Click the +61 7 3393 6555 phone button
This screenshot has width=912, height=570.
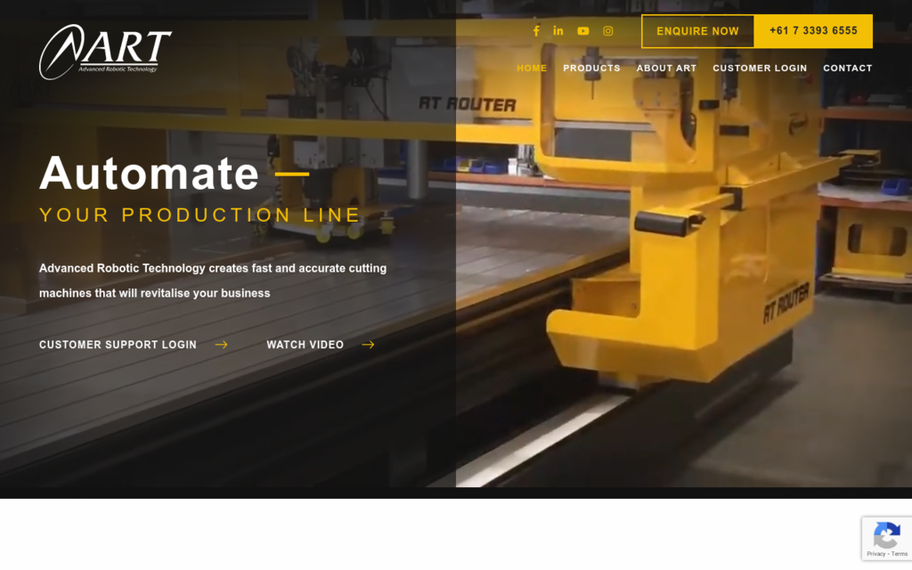[x=813, y=31]
